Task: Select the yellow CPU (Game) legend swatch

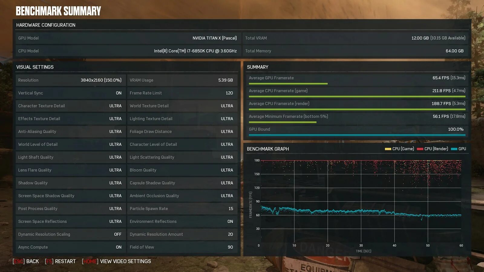Action: pos(388,149)
